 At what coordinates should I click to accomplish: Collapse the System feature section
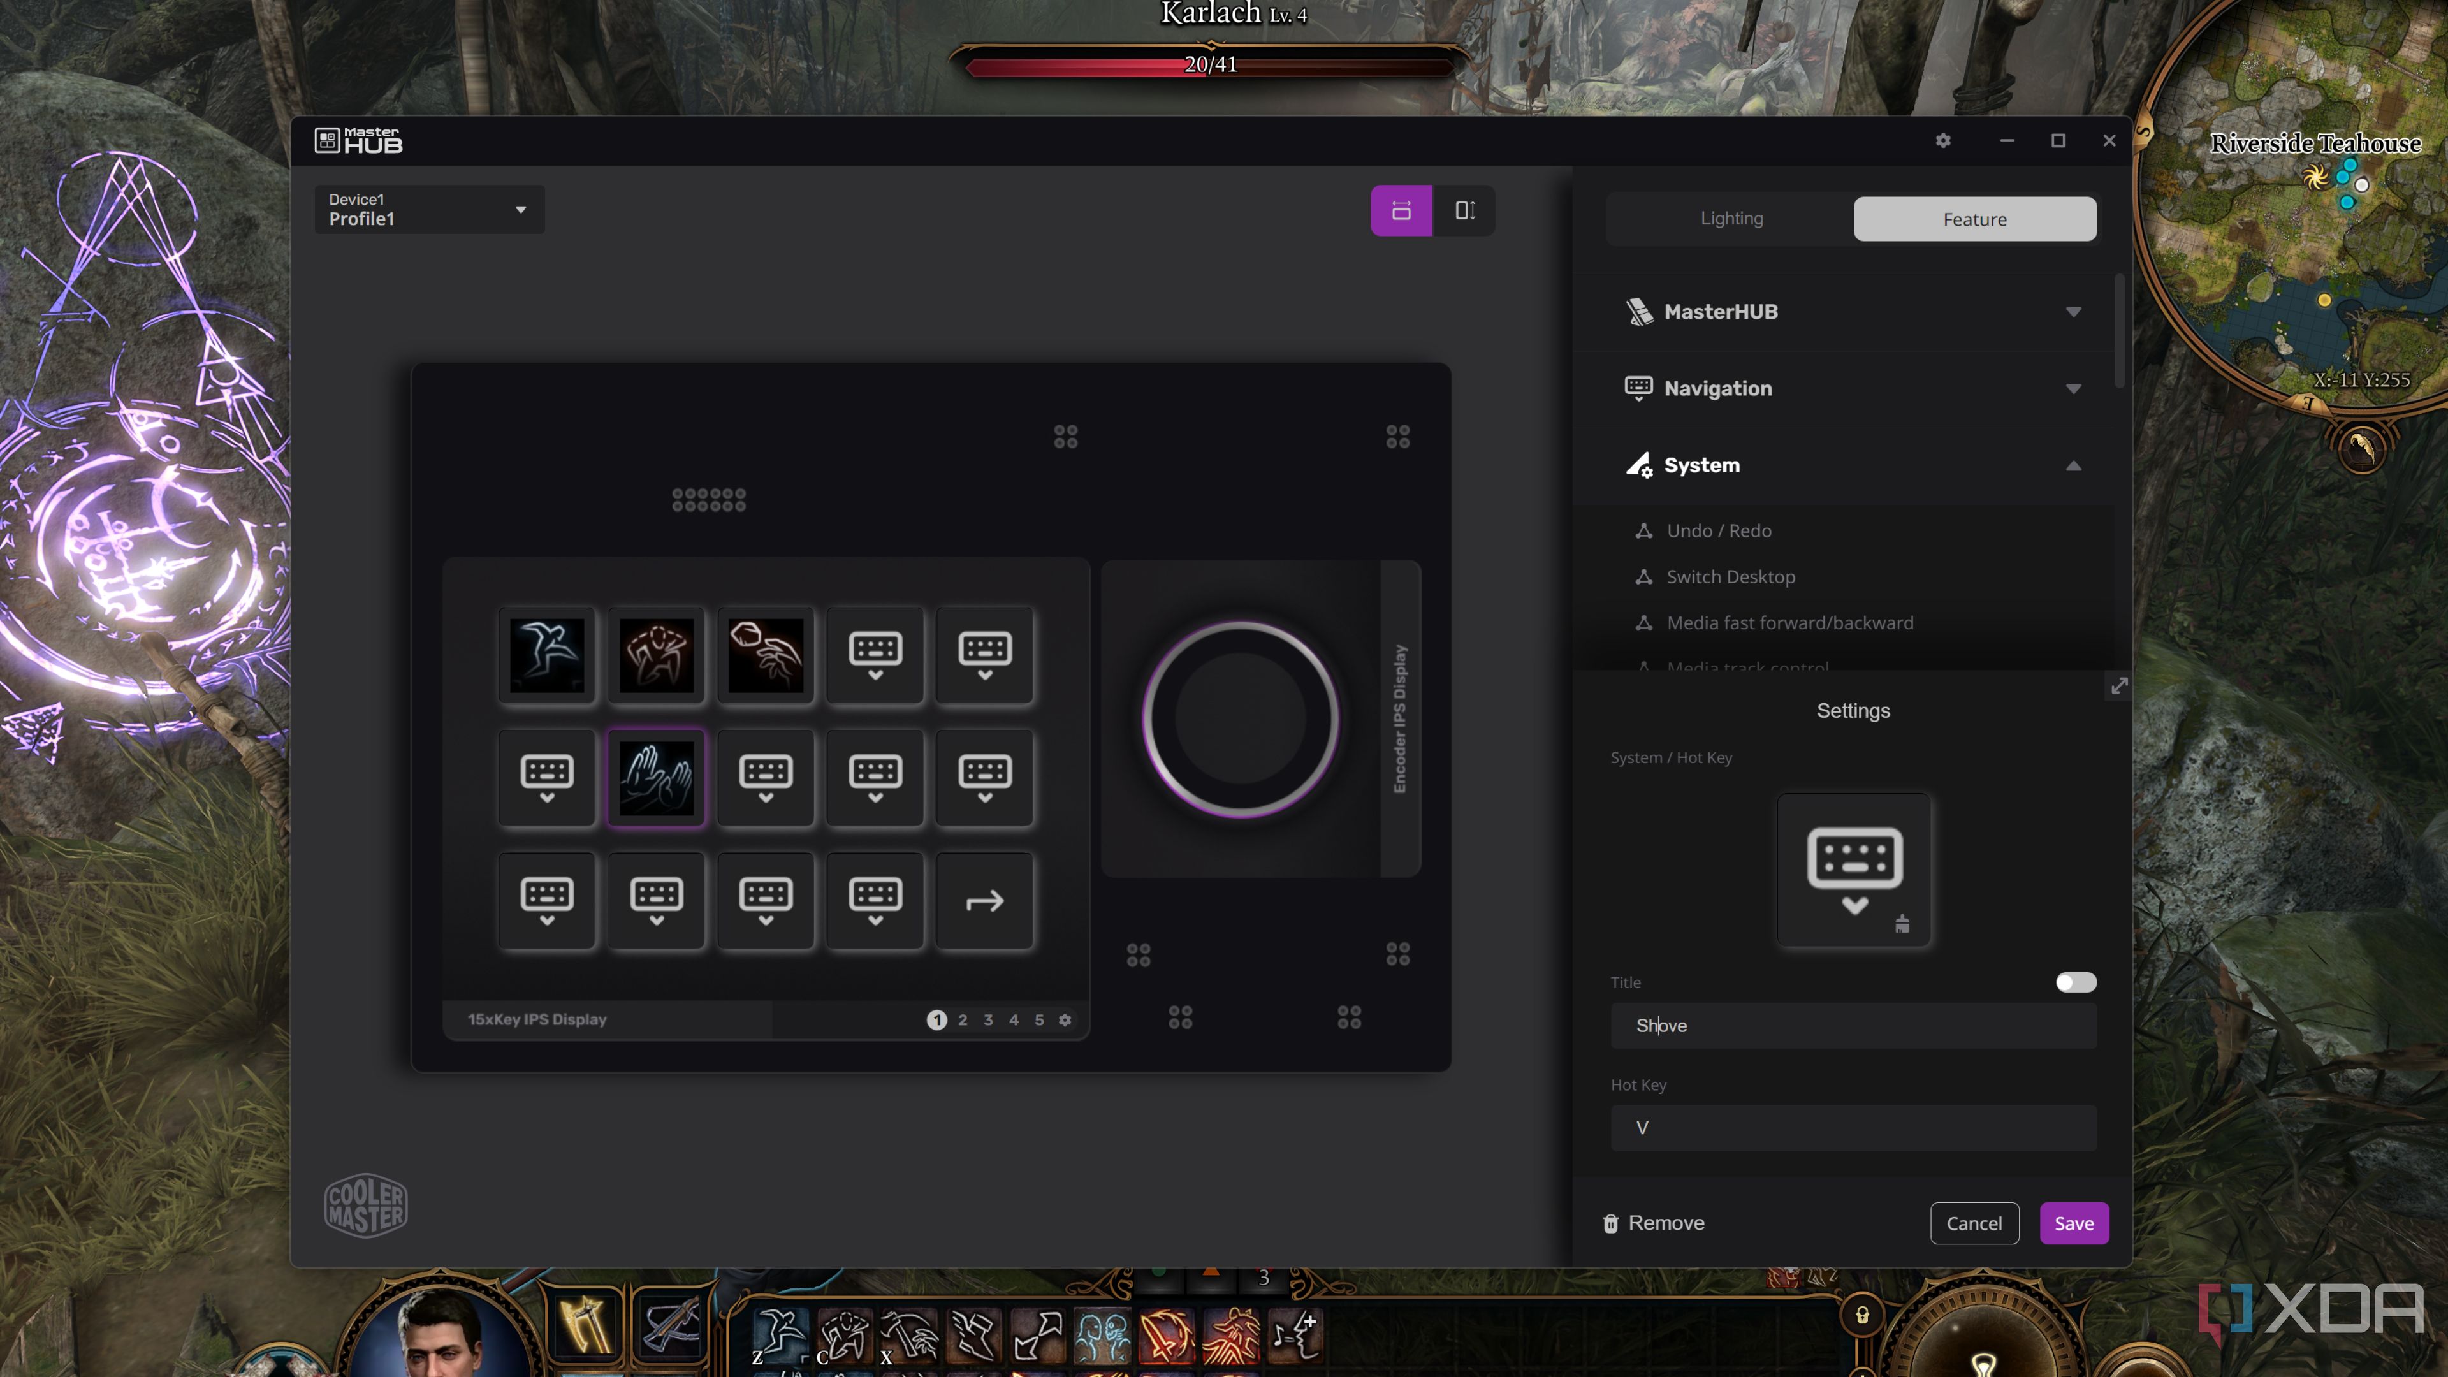(1850, 465)
